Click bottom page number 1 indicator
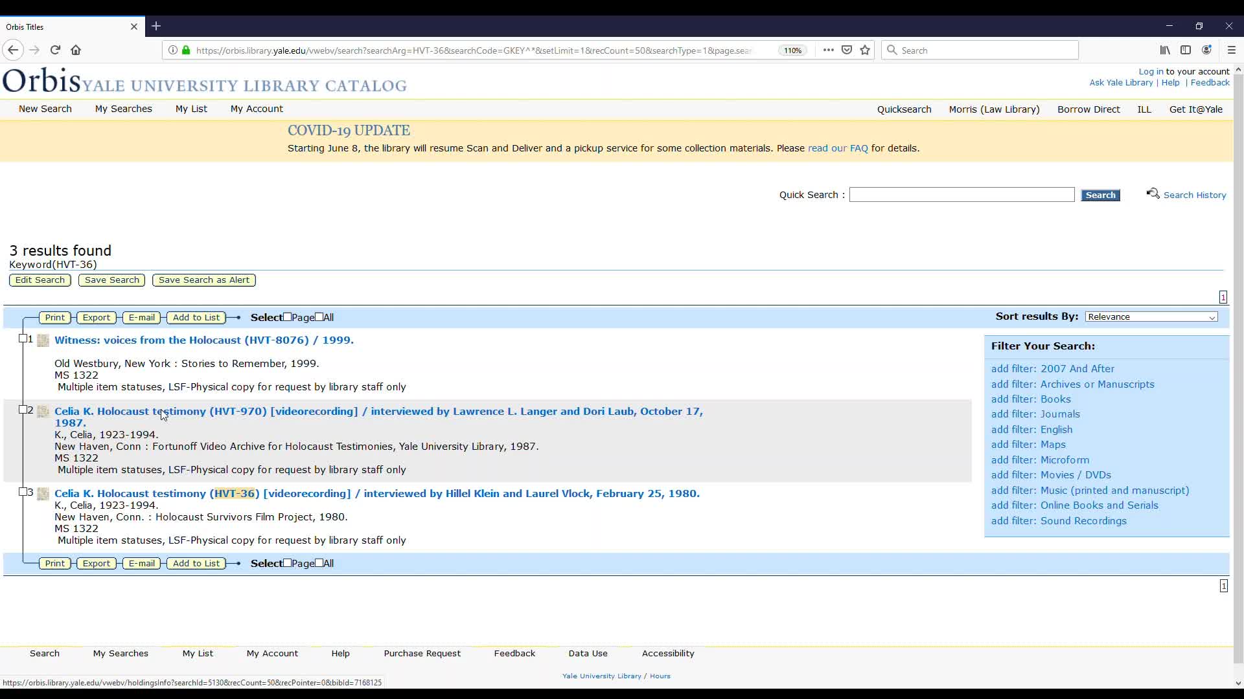Image resolution: width=1244 pixels, height=699 pixels. pyautogui.click(x=1223, y=586)
